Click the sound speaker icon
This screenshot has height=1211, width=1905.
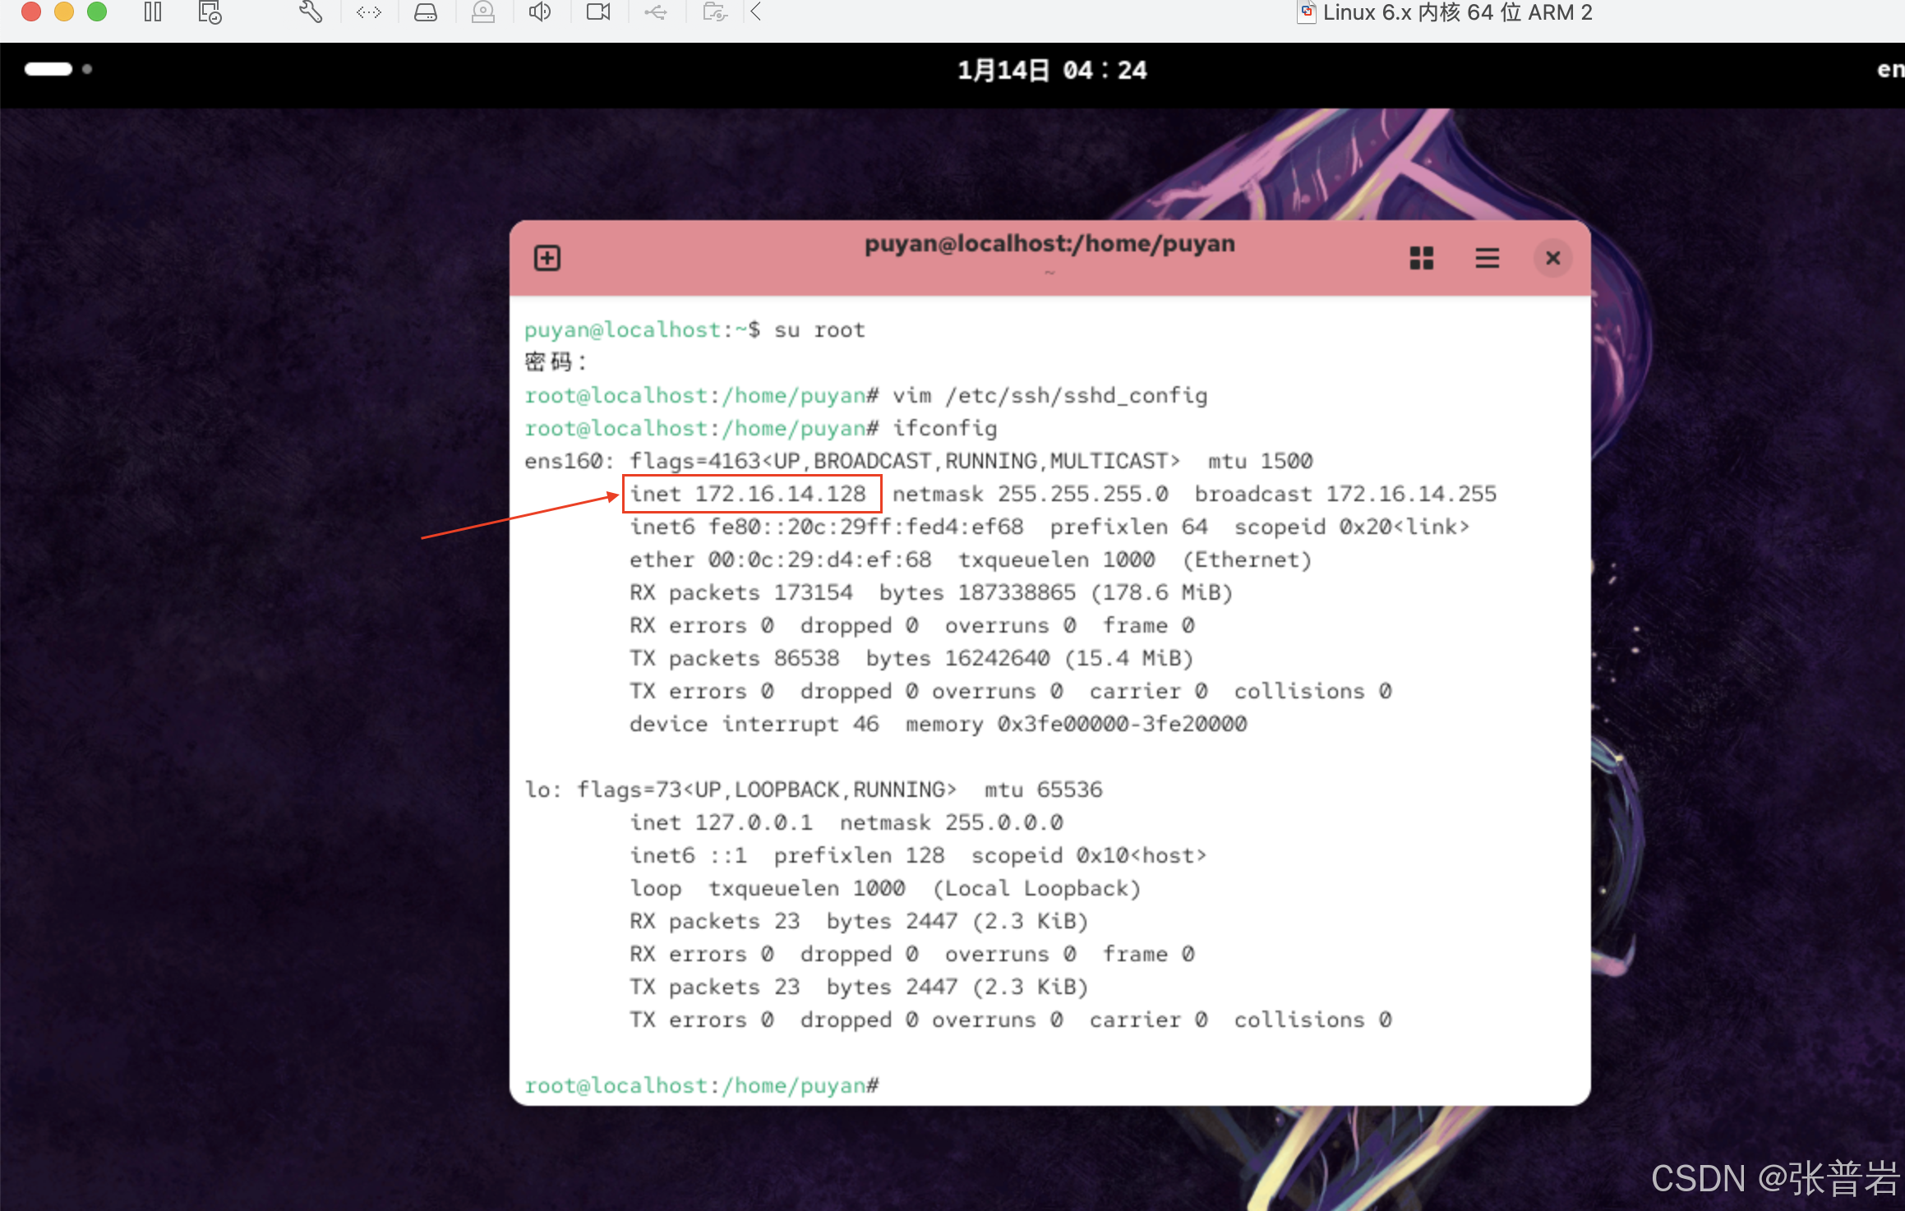click(x=540, y=12)
